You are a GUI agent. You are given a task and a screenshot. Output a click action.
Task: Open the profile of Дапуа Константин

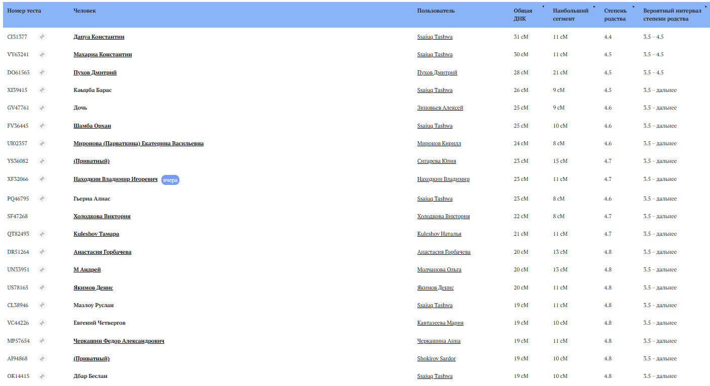(99, 37)
